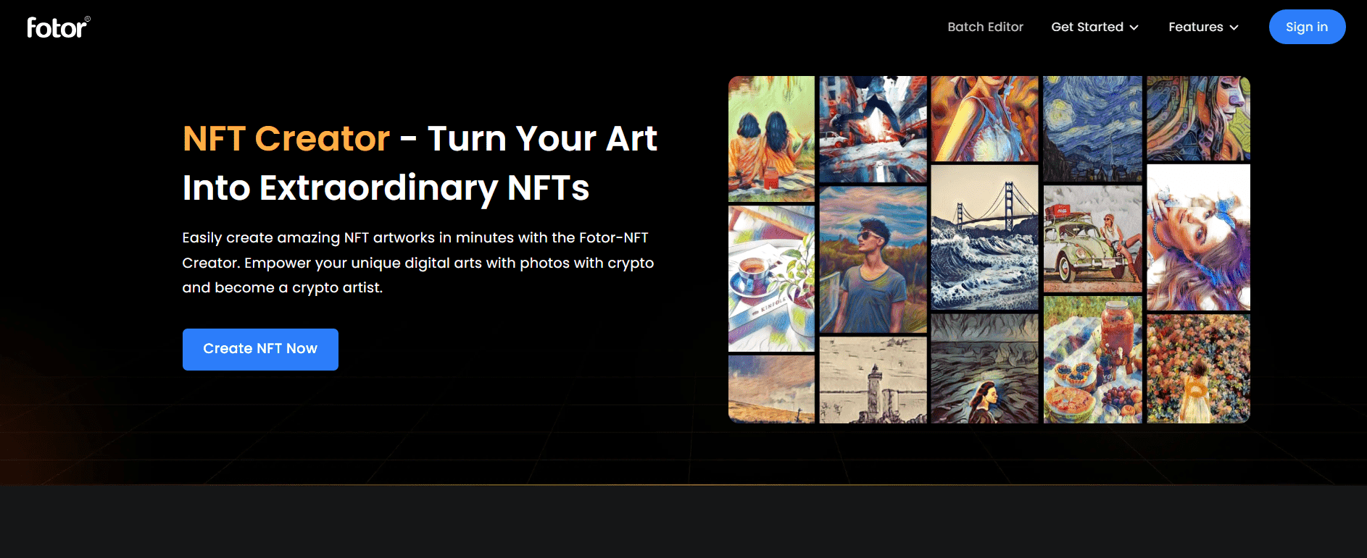
Task: Click the Sign in button
Action: 1307,27
